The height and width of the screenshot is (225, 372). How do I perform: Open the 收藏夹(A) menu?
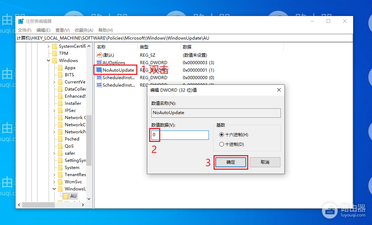click(84, 30)
